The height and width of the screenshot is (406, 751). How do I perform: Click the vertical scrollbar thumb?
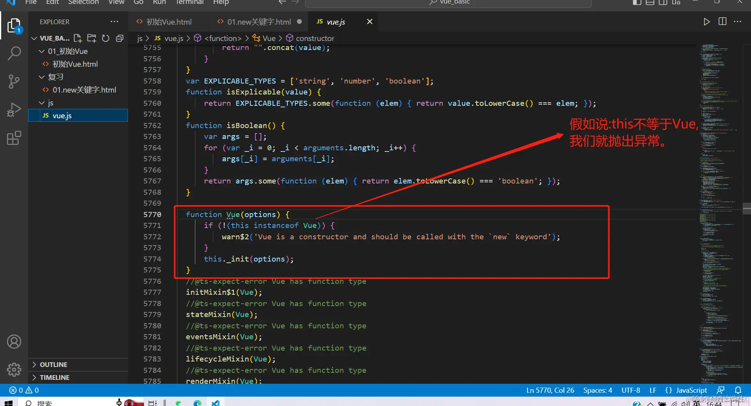pyautogui.click(x=747, y=208)
